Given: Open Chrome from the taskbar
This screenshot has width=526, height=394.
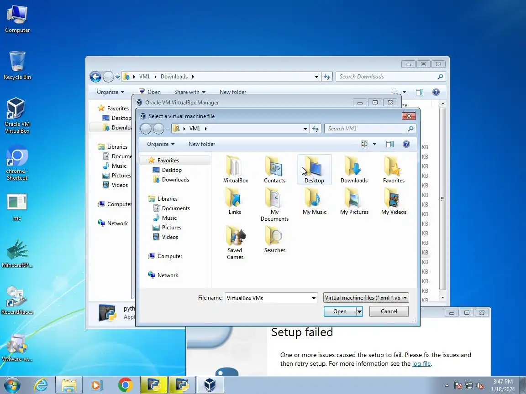Looking at the screenshot, I should coord(125,385).
